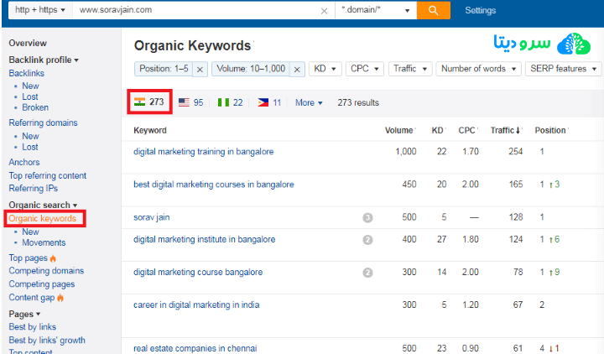
Task: Open Competing domains report
Action: click(46, 271)
